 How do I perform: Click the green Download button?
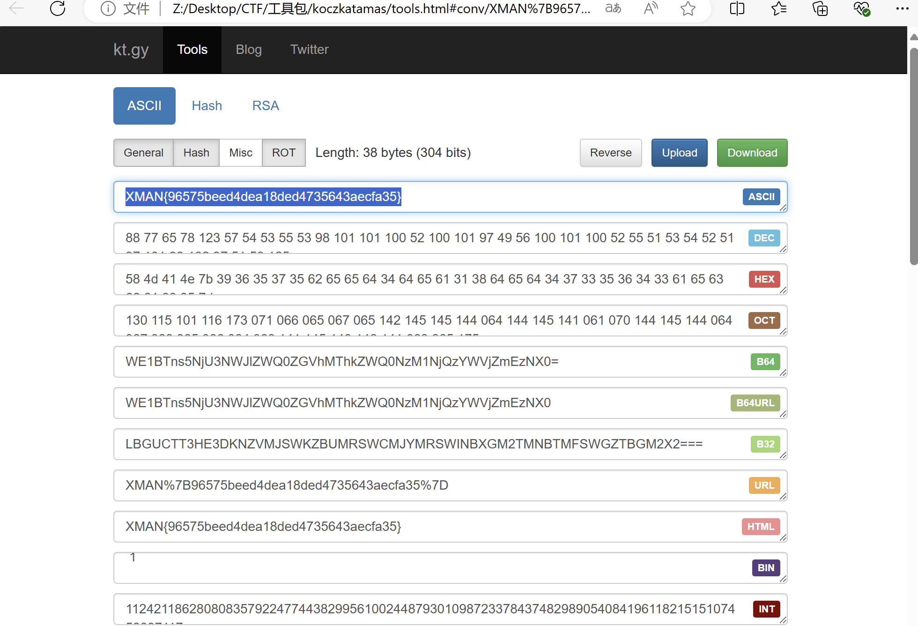coord(752,152)
